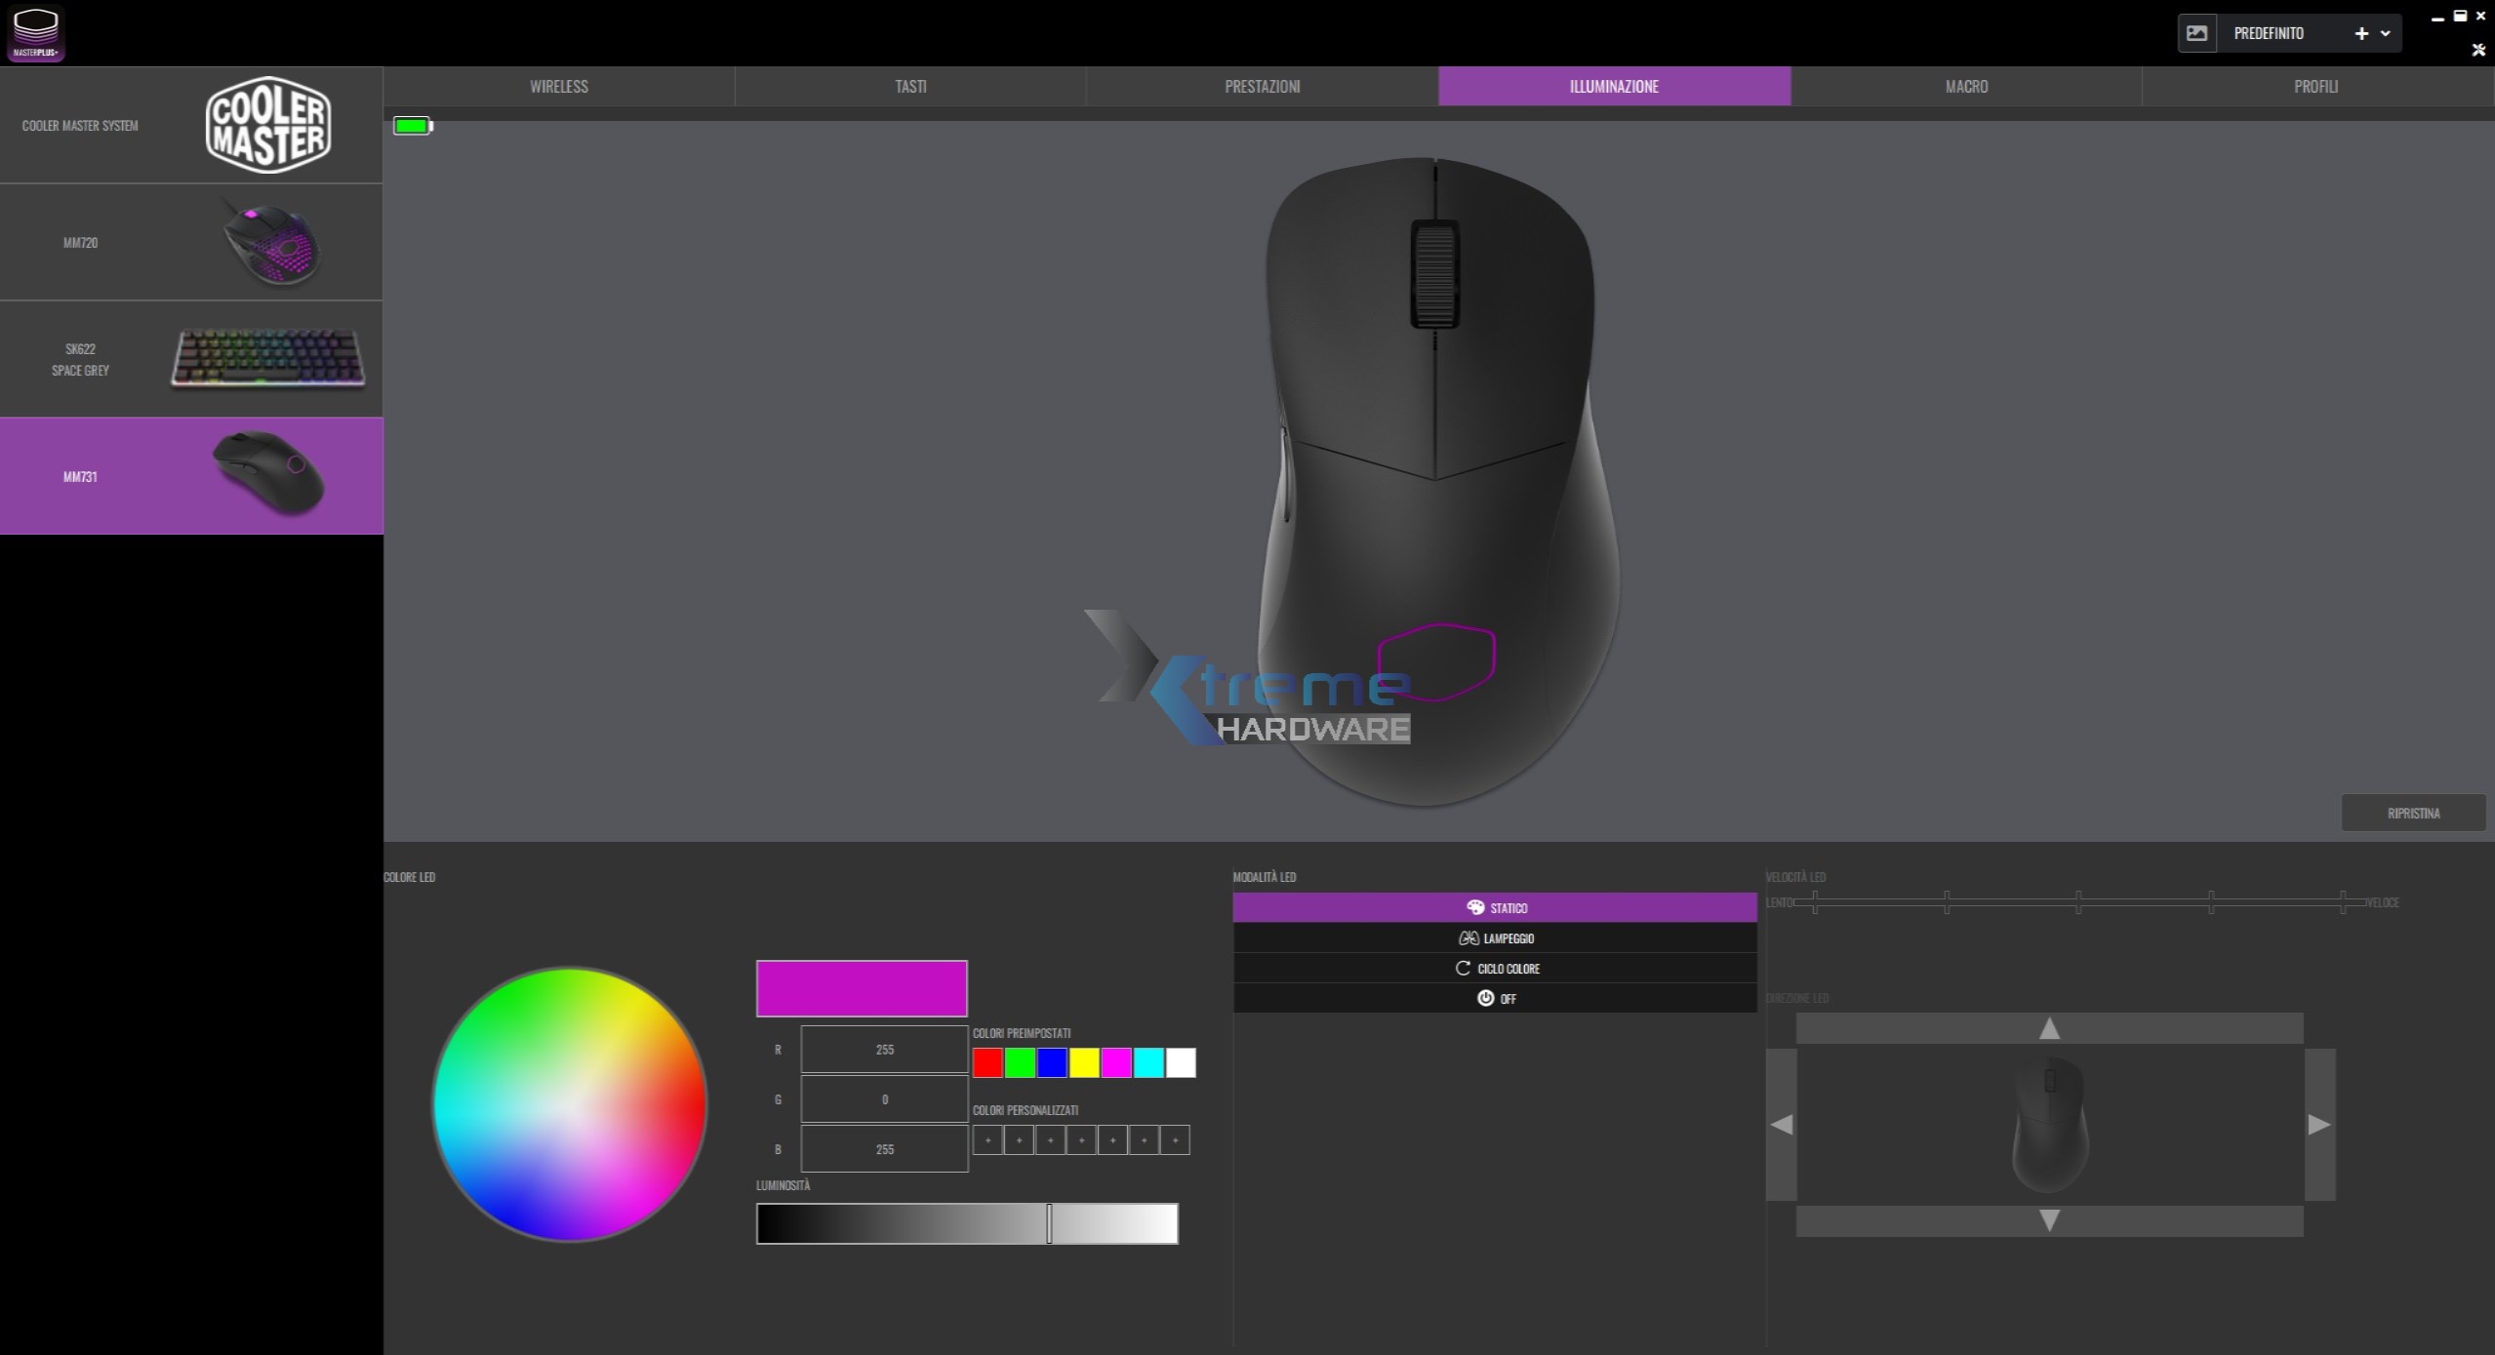Screen dimensions: 2495x1355
Task: Click the right arrow in LED direction
Action: coord(2319,1125)
